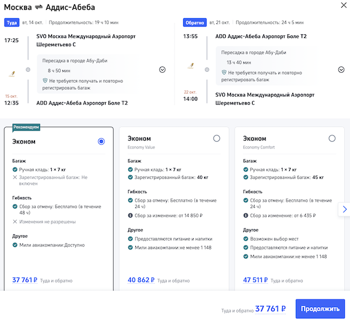350x320 pixels.
Task: Expand return flight details chevron
Action: (341, 69)
